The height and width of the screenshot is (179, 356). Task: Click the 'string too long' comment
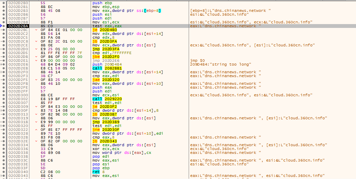[x=221, y=65]
